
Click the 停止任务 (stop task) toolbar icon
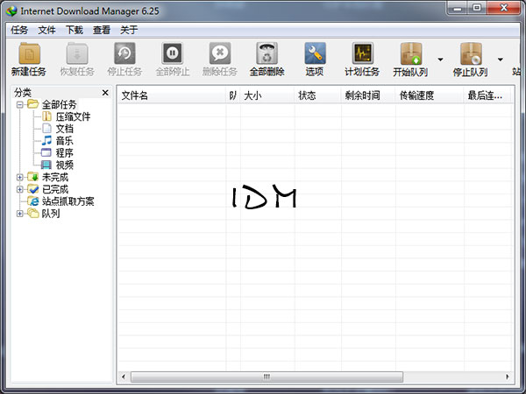point(124,53)
